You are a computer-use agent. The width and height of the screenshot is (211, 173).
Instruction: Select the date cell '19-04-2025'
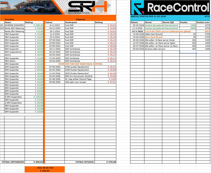coord(55,61)
